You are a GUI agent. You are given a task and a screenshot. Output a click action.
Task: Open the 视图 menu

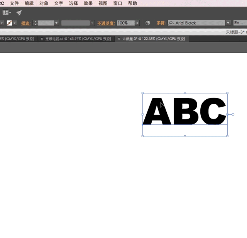(x=103, y=3)
